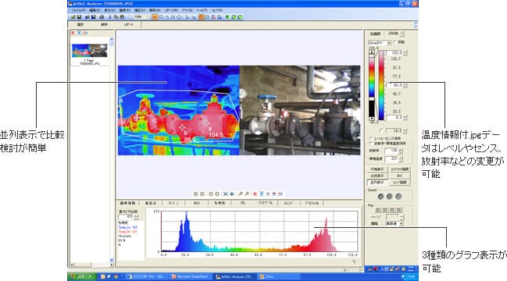Open the interval dropdown in the Play section

(395, 223)
